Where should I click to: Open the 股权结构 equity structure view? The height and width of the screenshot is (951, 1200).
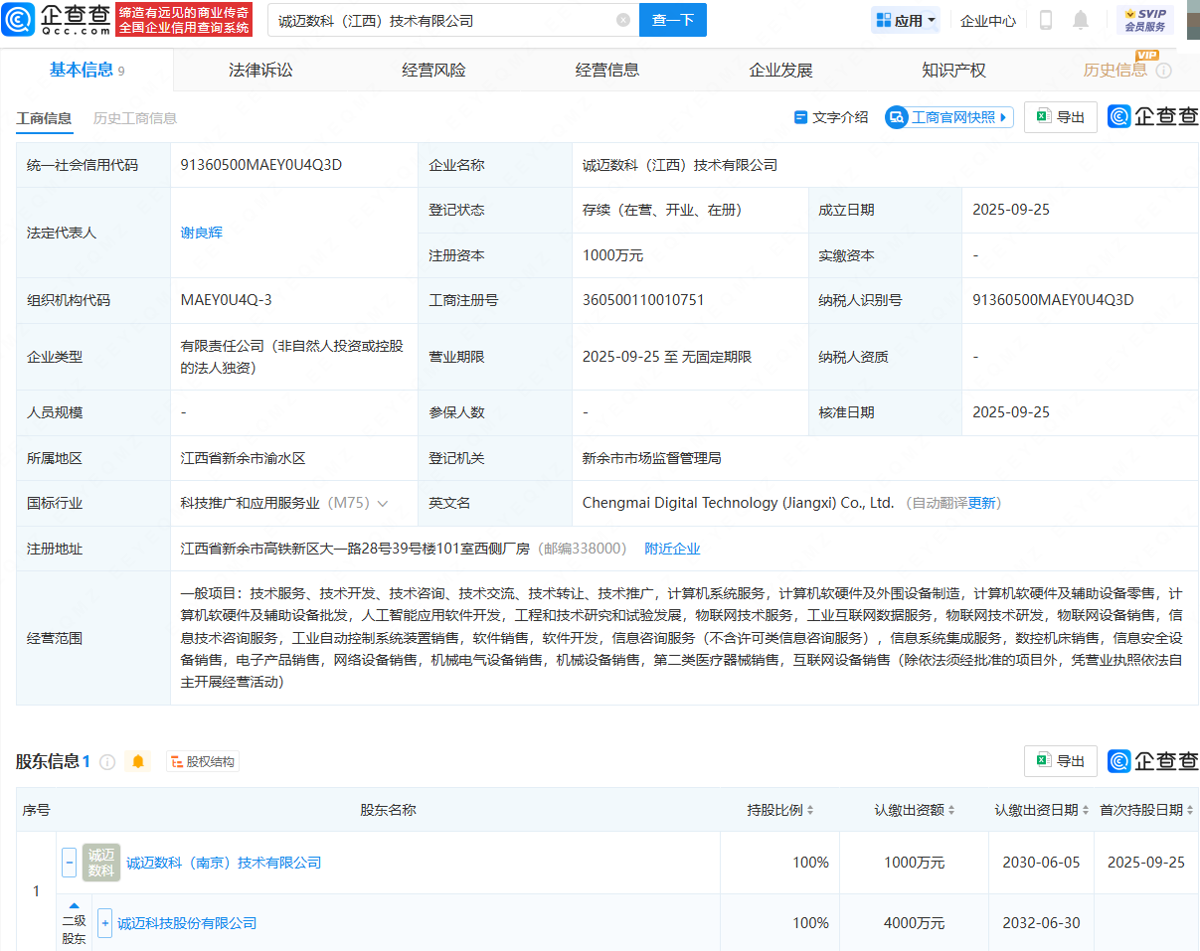coord(203,761)
